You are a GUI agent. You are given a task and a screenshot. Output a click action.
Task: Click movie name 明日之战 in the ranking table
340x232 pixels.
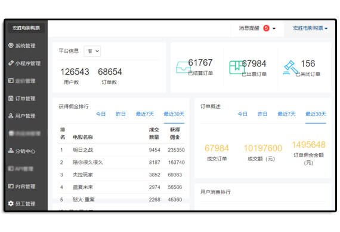click(x=83, y=150)
